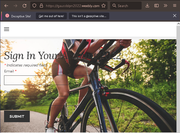The height and width of the screenshot is (133, 180).
Task: Click the URL address bar text
Action: (x=72, y=6)
